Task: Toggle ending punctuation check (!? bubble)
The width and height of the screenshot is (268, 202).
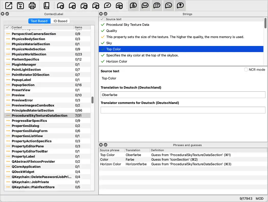Action: [x=157, y=5]
